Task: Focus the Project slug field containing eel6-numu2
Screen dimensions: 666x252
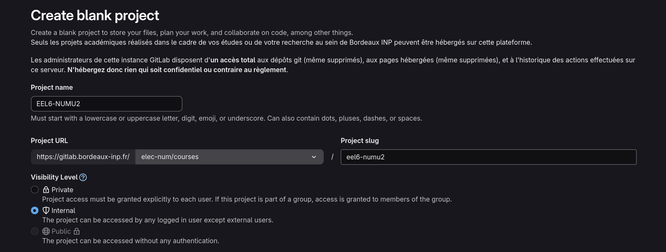Action: pos(488,157)
